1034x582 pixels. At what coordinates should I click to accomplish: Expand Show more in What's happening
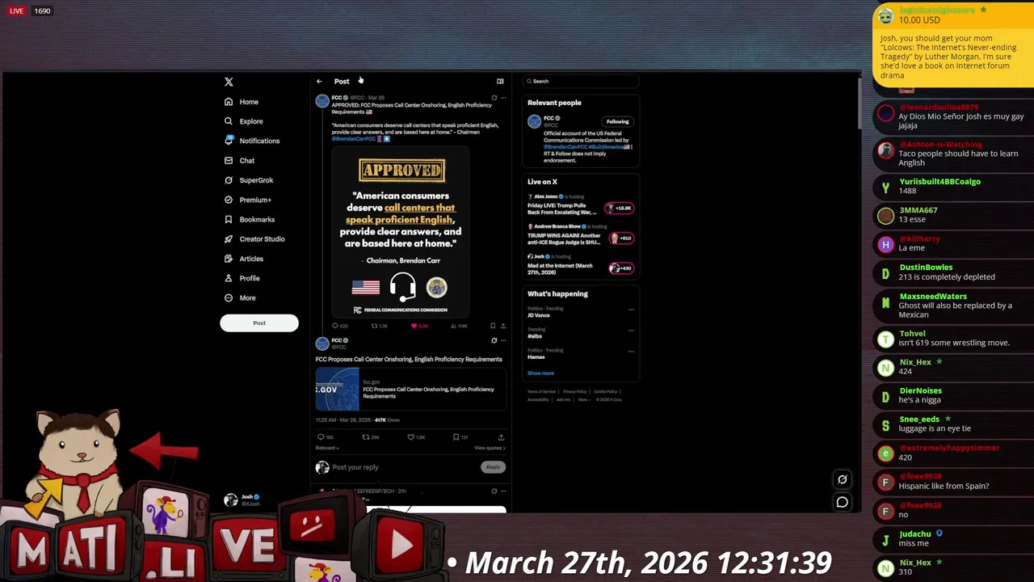coord(540,373)
